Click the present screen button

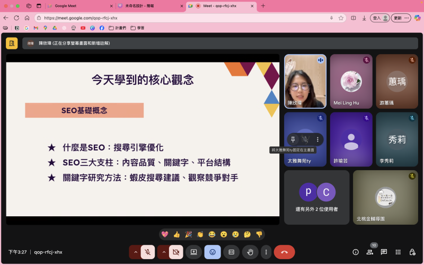193,252
